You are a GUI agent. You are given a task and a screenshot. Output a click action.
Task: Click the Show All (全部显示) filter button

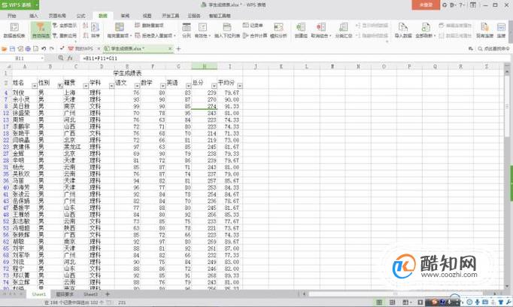coord(65,25)
